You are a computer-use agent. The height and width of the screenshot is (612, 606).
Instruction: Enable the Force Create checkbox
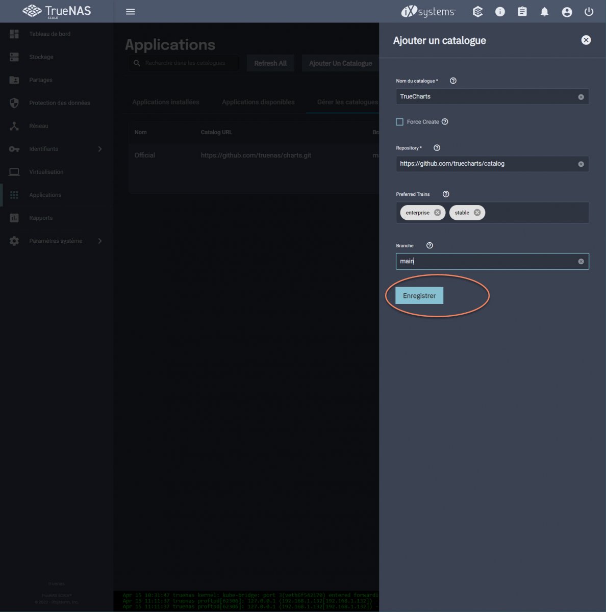[400, 122]
